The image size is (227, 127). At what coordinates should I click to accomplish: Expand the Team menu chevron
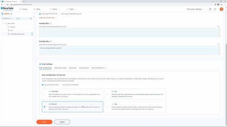pos(76,9)
